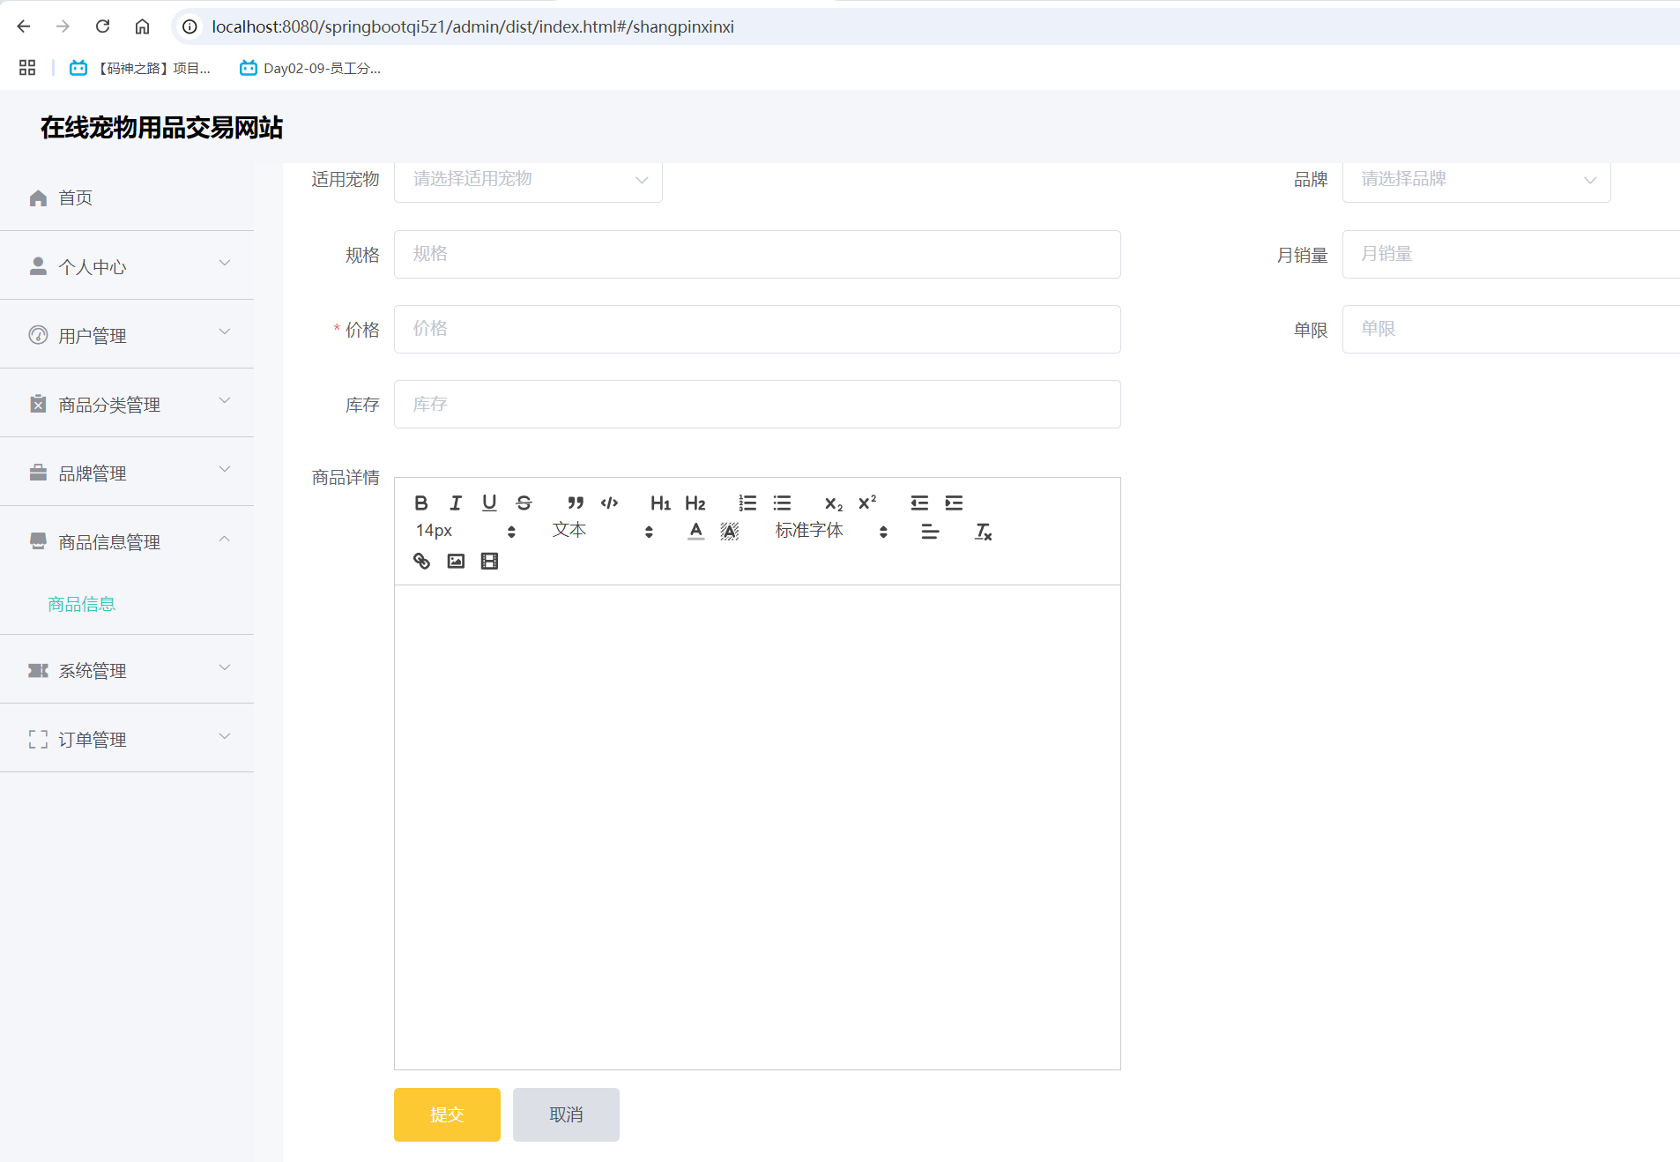Toggle bold formatting in editor
Screen dimensions: 1680x1162
(421, 503)
